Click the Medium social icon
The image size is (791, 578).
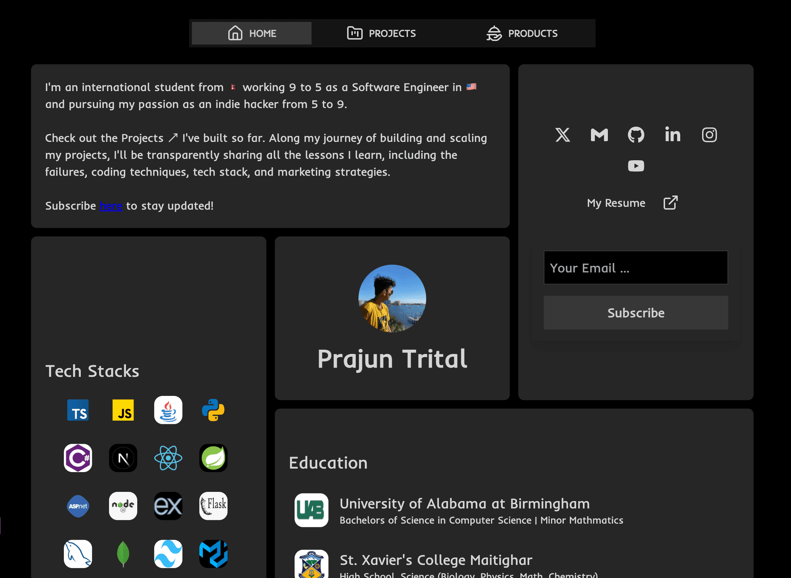coord(599,135)
